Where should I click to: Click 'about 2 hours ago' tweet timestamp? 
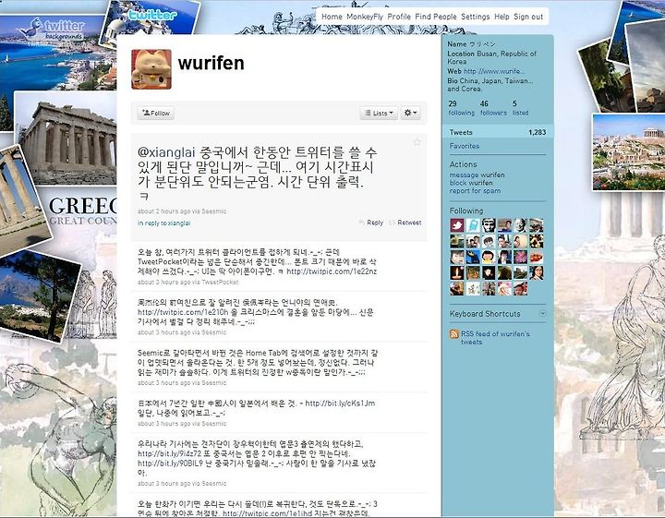163,211
